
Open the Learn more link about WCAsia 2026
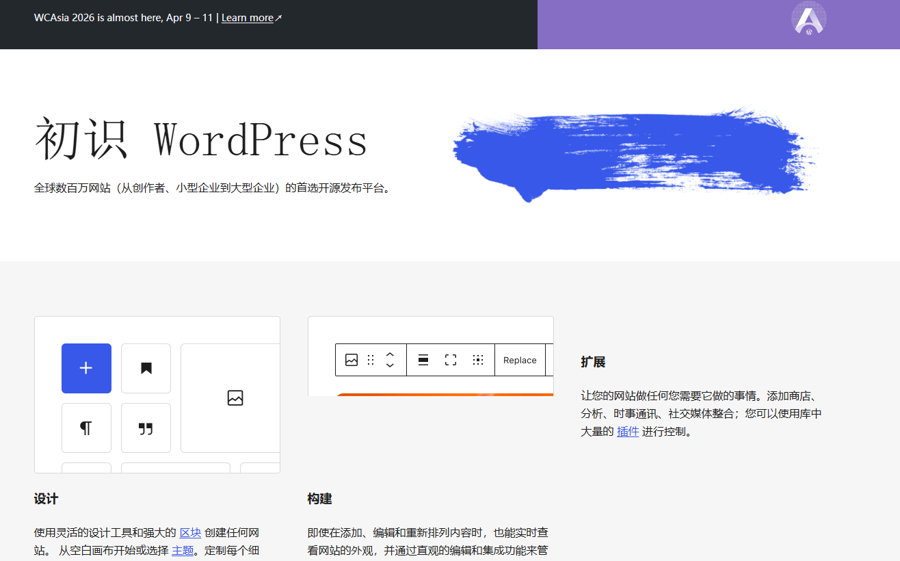tap(247, 18)
